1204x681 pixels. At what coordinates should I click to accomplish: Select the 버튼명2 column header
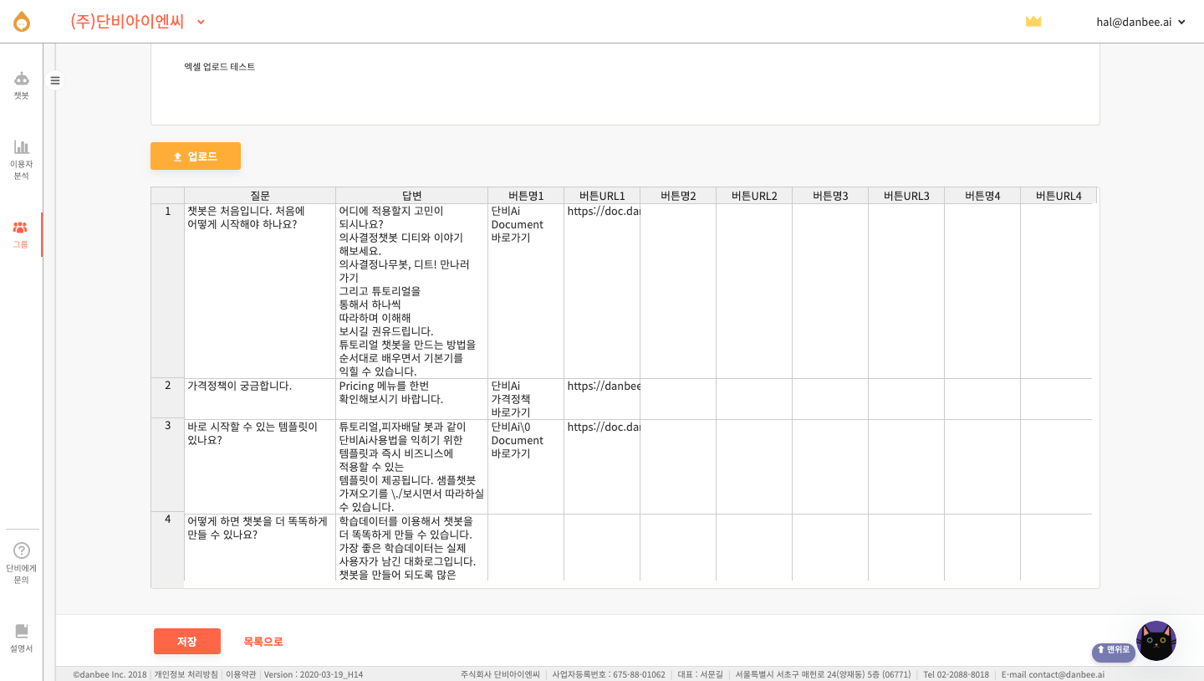(678, 196)
